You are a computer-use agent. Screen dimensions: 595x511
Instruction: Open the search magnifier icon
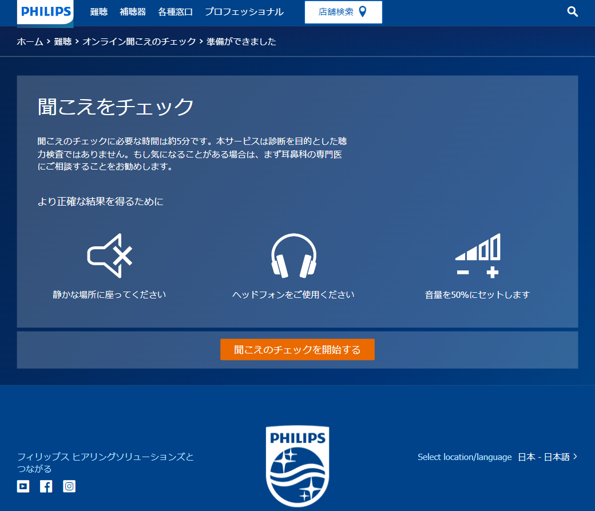tap(572, 12)
